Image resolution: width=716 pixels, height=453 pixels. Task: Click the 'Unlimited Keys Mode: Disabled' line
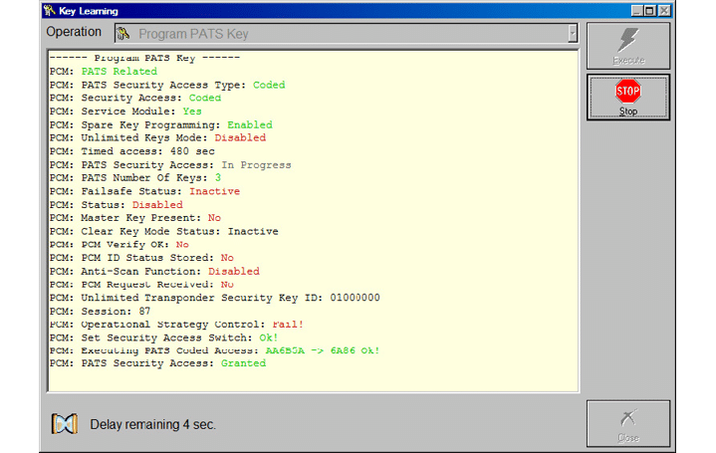(x=157, y=138)
